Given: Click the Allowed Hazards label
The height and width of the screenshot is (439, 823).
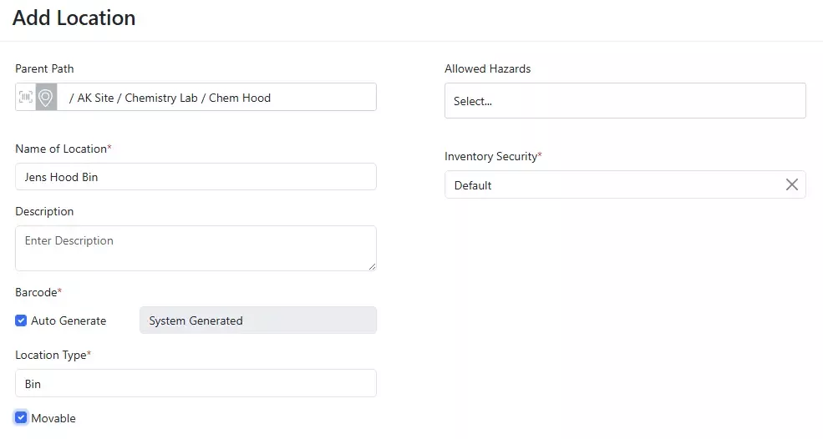Looking at the screenshot, I should coord(487,68).
